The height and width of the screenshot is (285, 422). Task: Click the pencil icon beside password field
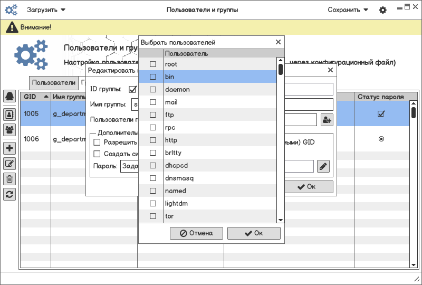323,166
